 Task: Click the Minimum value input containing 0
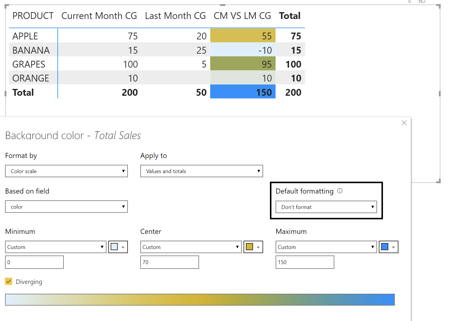click(34, 262)
